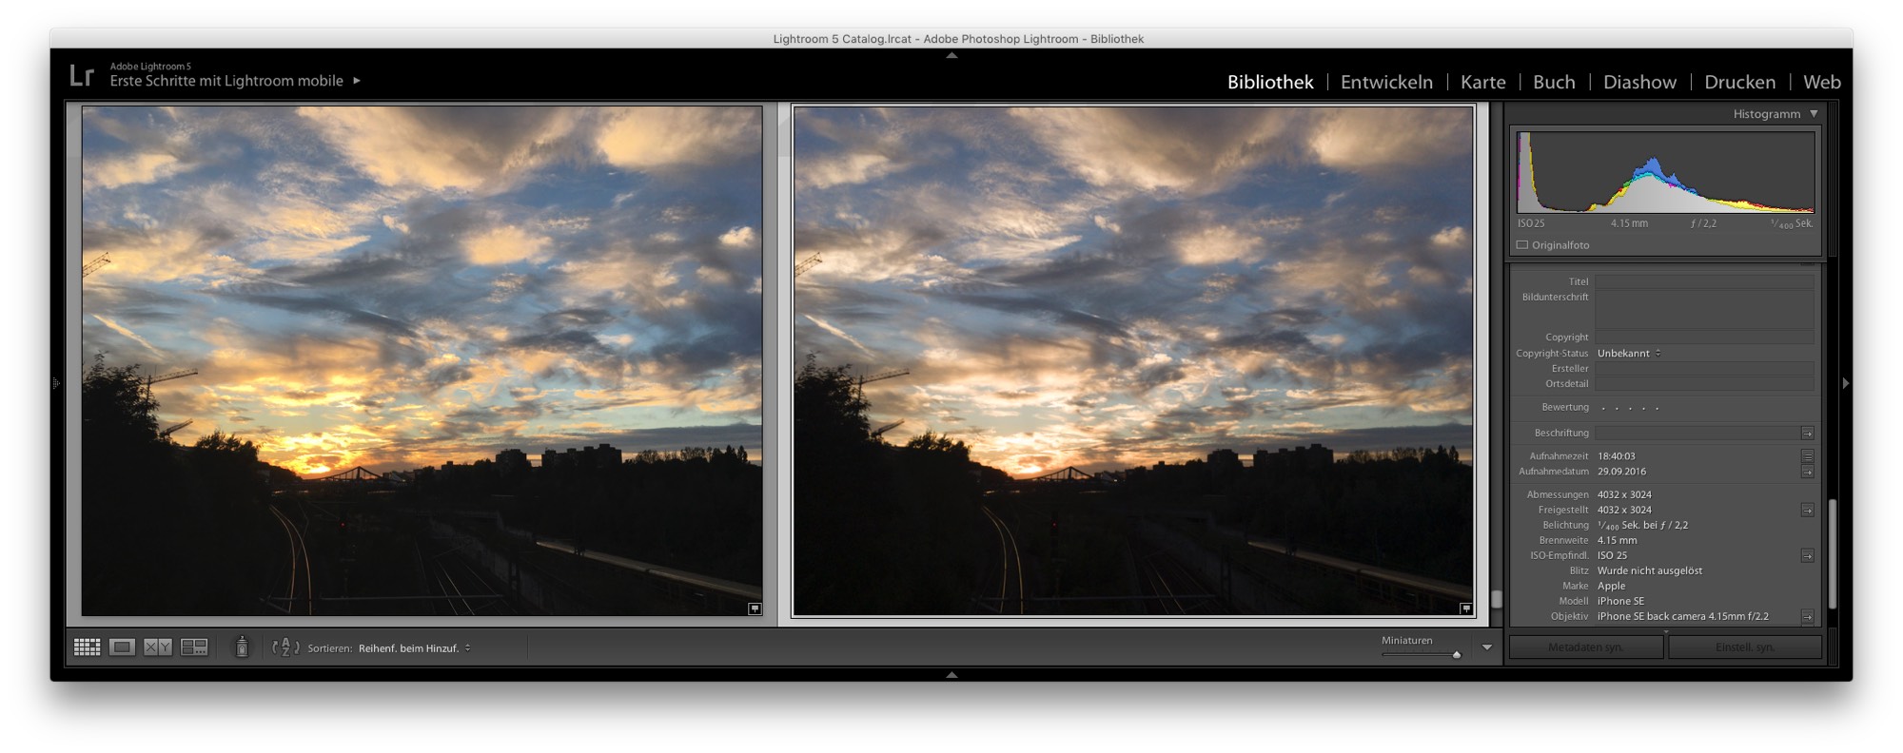1903x753 pixels.
Task: Switch to the Entwickeln module
Action: point(1386,83)
